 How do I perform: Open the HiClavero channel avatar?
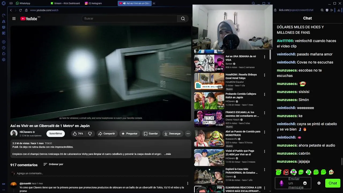[x=14, y=133]
